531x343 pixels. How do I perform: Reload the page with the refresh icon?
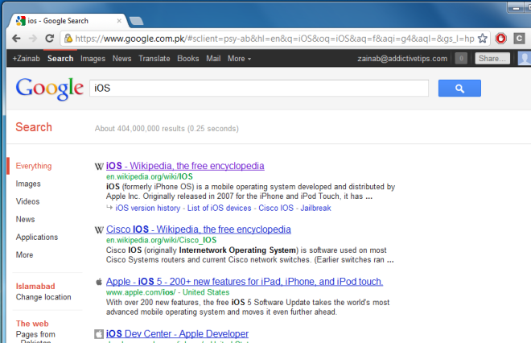point(49,39)
